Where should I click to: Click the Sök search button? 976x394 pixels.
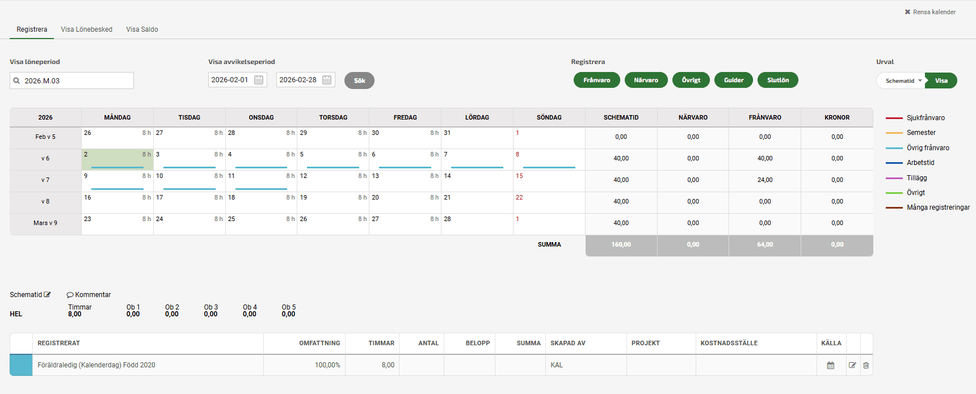(x=359, y=81)
